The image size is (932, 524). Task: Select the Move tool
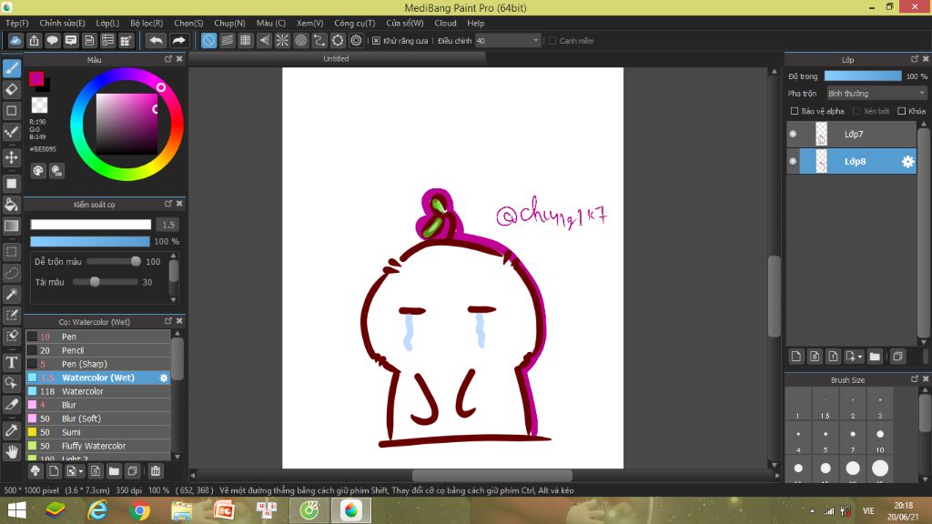(x=11, y=157)
